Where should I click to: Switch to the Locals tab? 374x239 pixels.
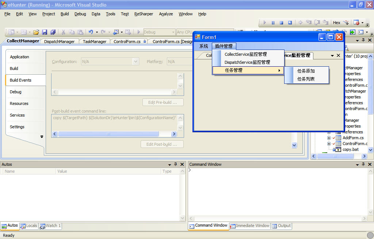29,226
